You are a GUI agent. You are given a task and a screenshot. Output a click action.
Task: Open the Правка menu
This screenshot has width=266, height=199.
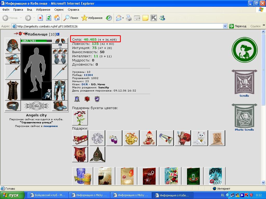(18, 10)
